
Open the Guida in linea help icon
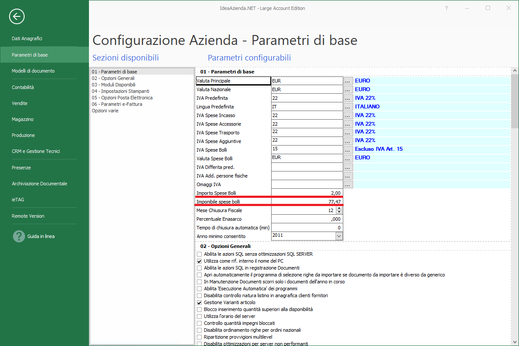click(x=19, y=236)
